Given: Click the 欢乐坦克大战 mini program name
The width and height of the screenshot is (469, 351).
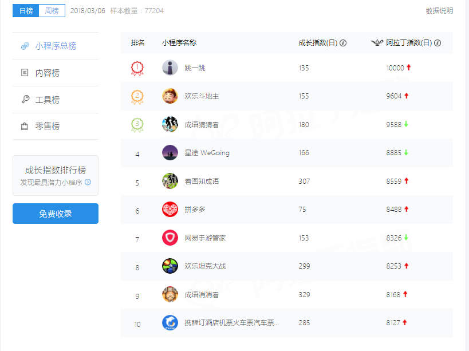Looking at the screenshot, I should pyautogui.click(x=205, y=266).
